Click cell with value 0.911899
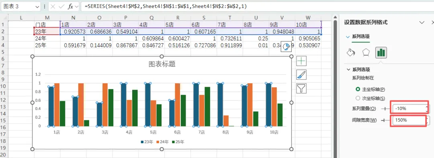 [230, 45]
